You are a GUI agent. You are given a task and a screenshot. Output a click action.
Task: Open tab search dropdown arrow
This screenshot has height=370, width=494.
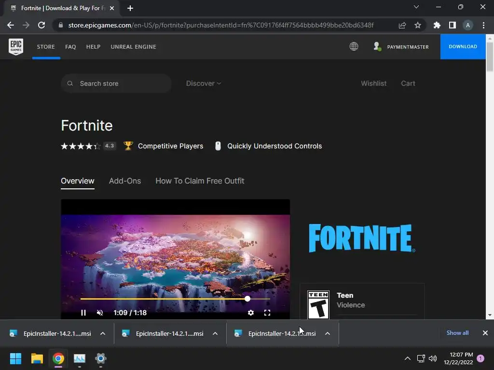pos(416,7)
